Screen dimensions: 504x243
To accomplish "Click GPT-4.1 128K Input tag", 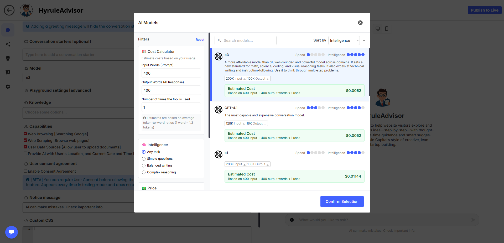I will (x=235, y=123).
